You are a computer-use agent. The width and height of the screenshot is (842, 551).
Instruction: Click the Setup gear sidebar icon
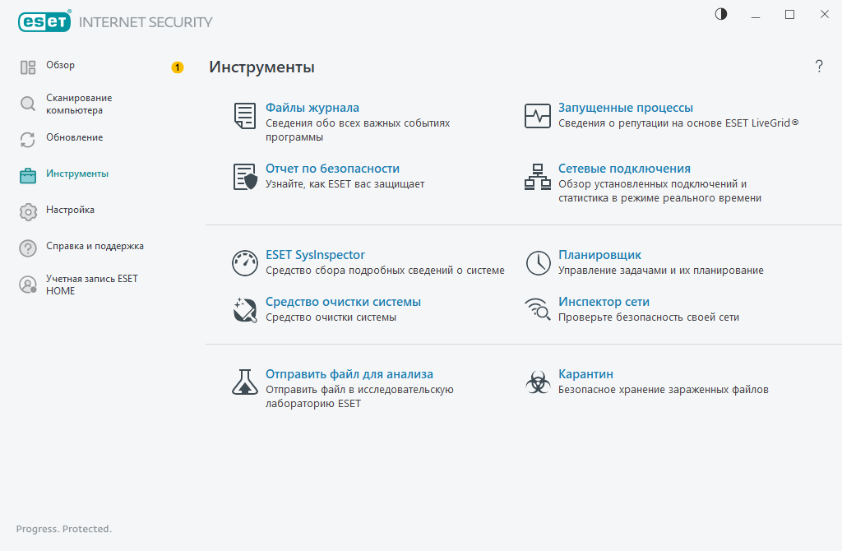pyautogui.click(x=28, y=212)
